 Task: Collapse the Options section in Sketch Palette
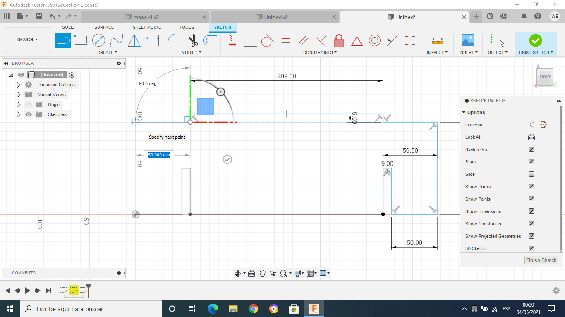tap(464, 112)
